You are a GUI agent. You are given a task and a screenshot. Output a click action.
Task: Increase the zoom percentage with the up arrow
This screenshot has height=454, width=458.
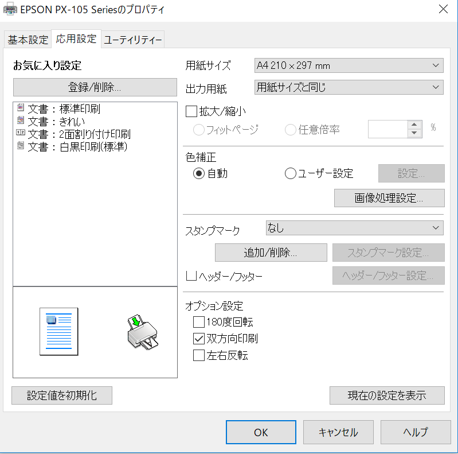click(x=414, y=125)
